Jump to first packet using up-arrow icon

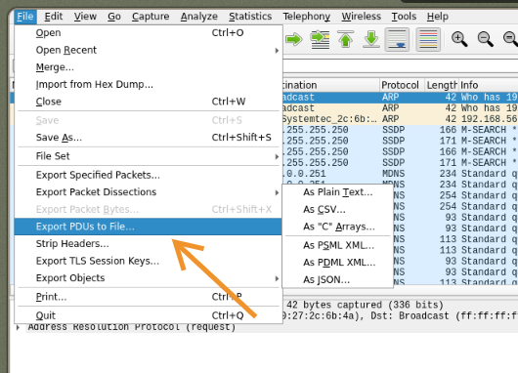coord(346,40)
